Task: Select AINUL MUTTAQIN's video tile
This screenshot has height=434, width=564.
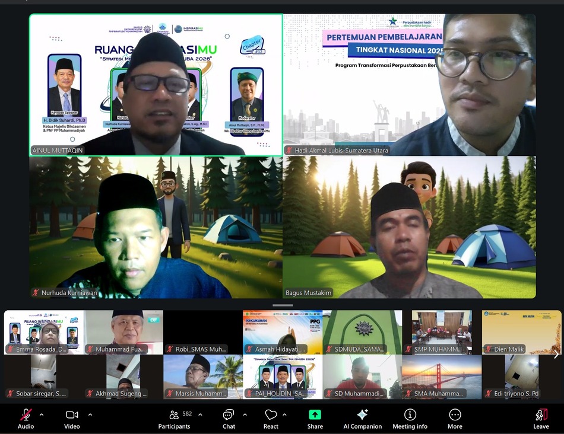Action: [x=156, y=85]
